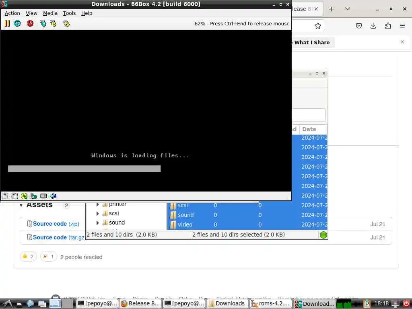This screenshot has height=309, width=412.
Task: Click the teal hard reset icon
Action: 17,23
